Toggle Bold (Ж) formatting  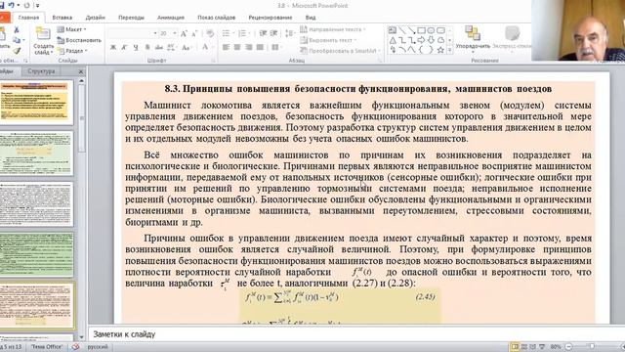pos(113,48)
